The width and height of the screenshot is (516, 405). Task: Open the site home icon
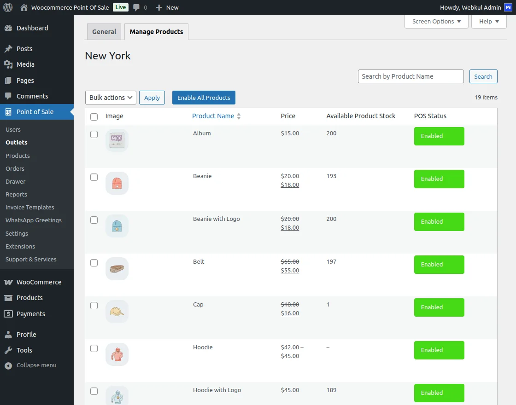click(x=24, y=7)
